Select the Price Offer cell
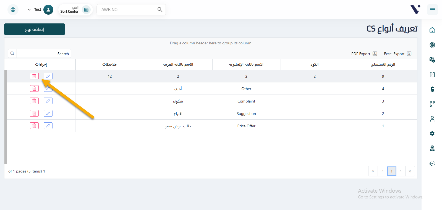 pos(246,126)
